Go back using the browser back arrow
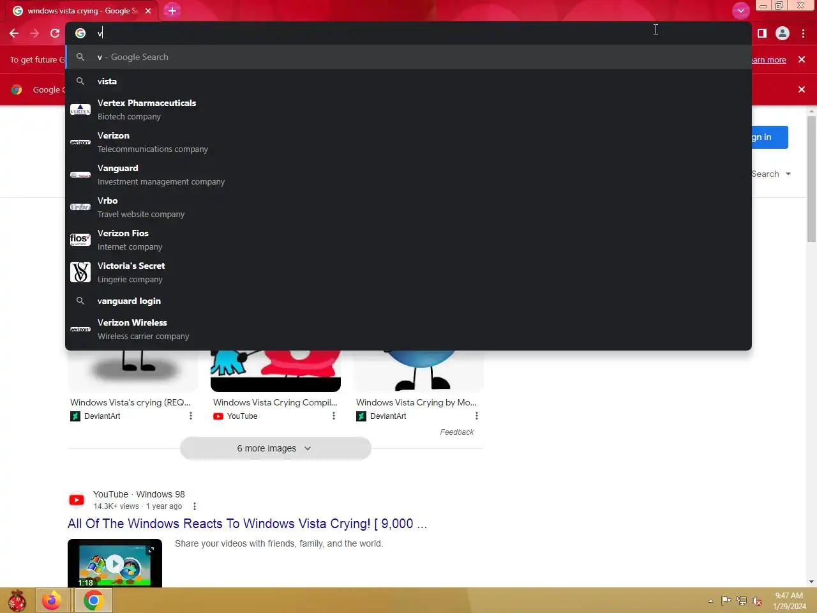This screenshot has height=613, width=817. 14,33
